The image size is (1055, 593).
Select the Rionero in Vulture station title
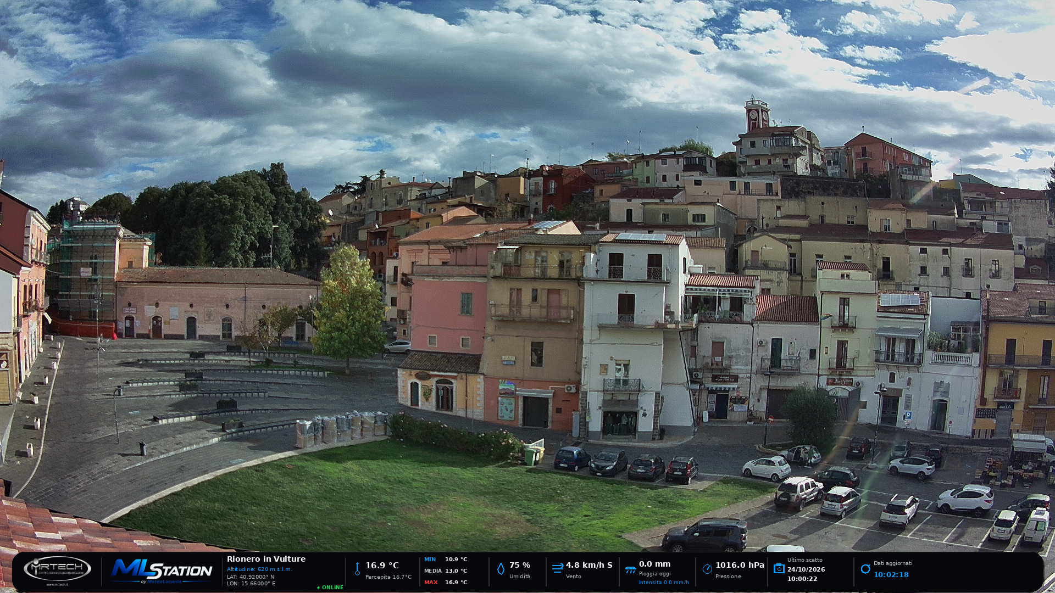266,559
